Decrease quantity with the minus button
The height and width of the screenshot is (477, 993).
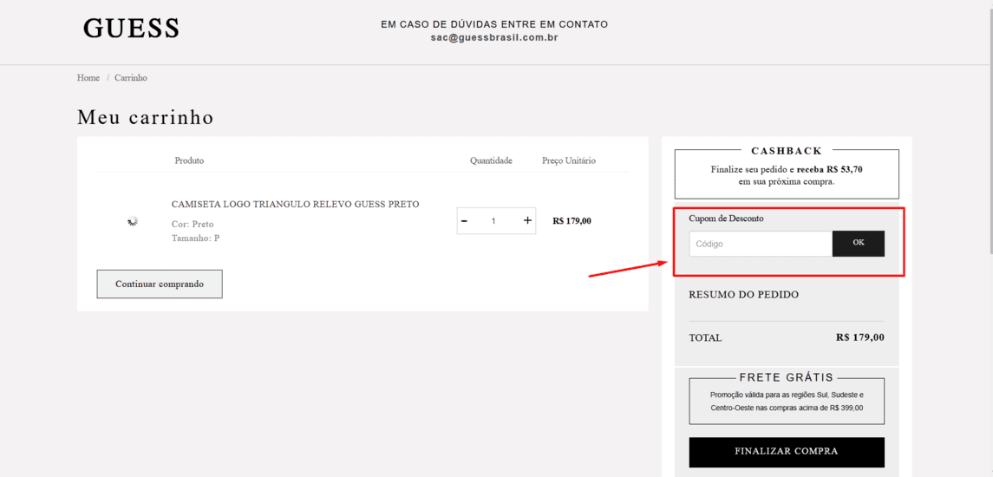464,220
